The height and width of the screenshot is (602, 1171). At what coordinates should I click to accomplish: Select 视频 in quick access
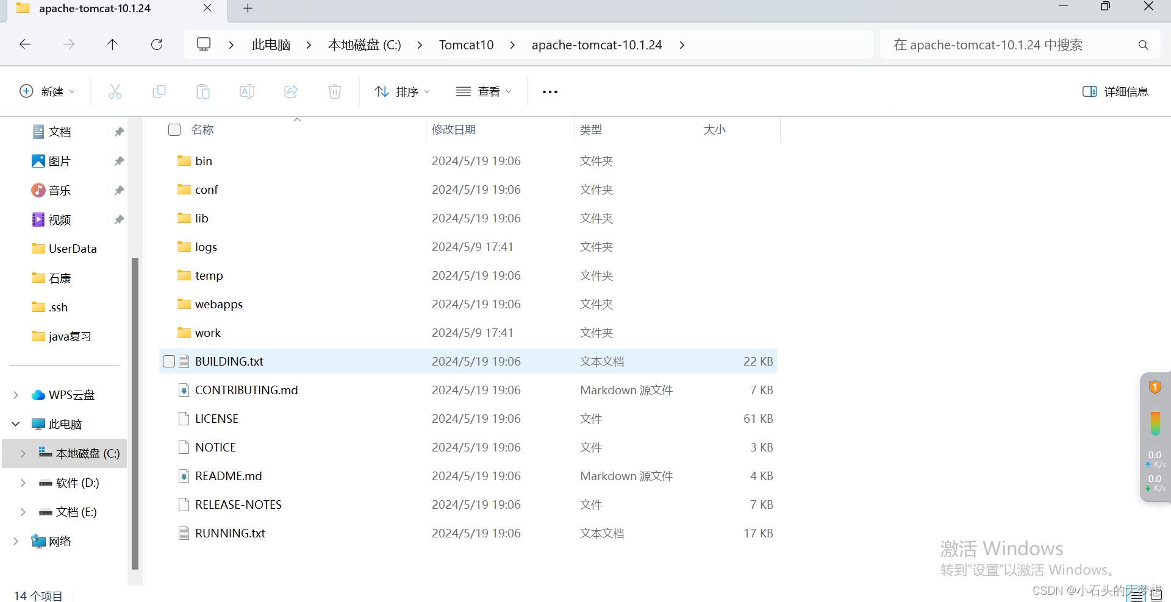pos(51,219)
